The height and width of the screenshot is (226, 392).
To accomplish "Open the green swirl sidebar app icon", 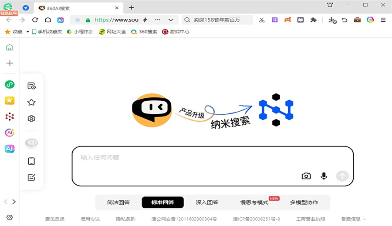I will coord(10,85).
